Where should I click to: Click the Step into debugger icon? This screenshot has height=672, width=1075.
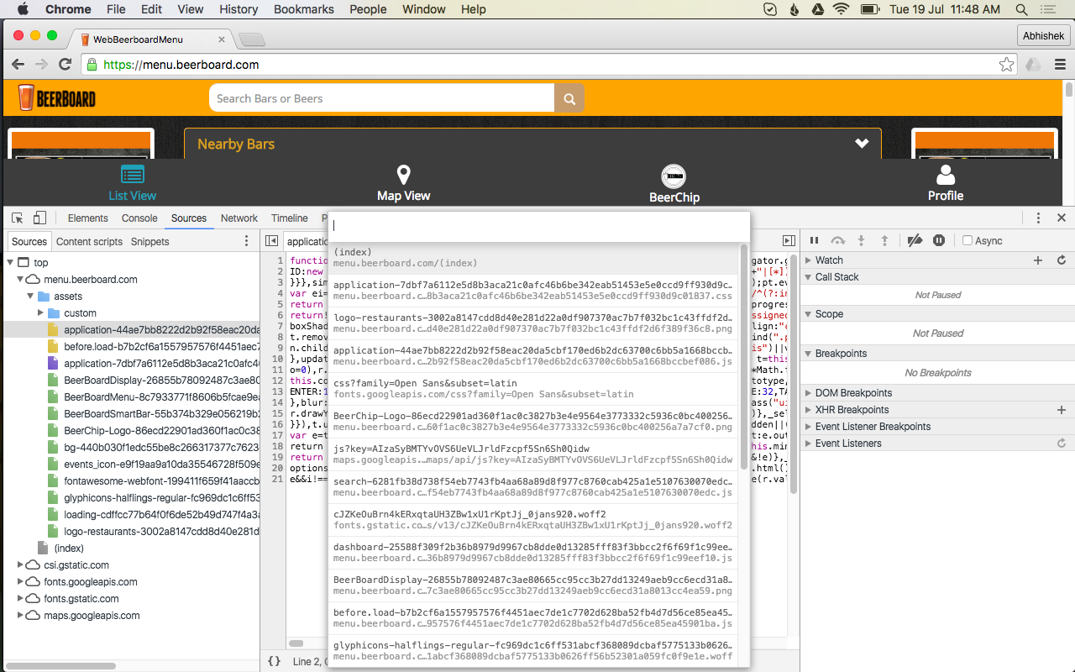point(861,241)
